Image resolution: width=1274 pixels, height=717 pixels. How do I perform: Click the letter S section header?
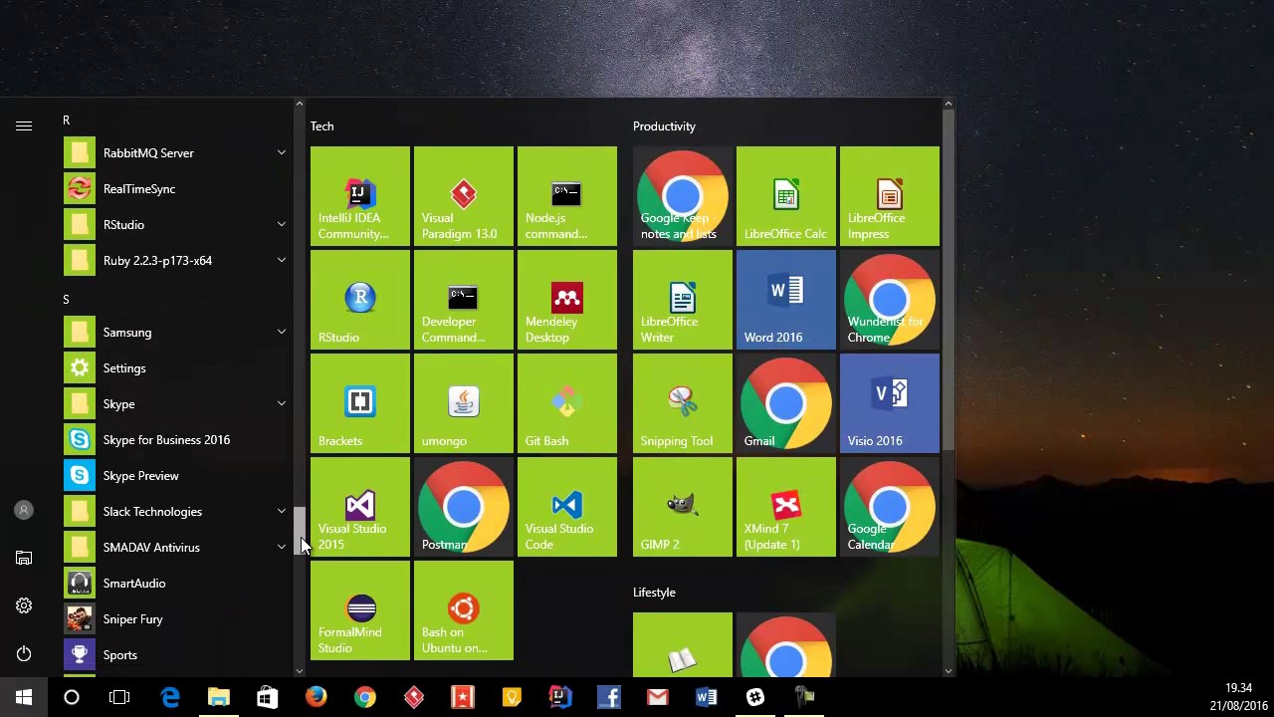point(66,300)
